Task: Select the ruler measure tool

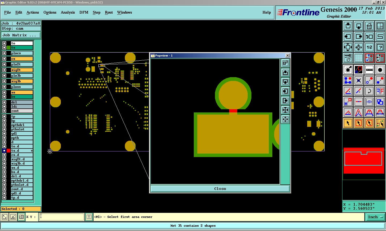Action: click(x=369, y=70)
